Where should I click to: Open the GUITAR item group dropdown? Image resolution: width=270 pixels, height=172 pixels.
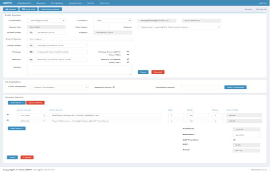pos(31,115)
